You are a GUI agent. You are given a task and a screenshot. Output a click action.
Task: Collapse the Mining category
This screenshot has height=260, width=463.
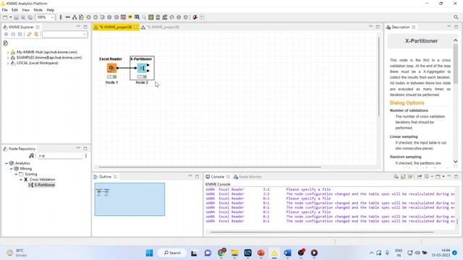click(x=12, y=168)
